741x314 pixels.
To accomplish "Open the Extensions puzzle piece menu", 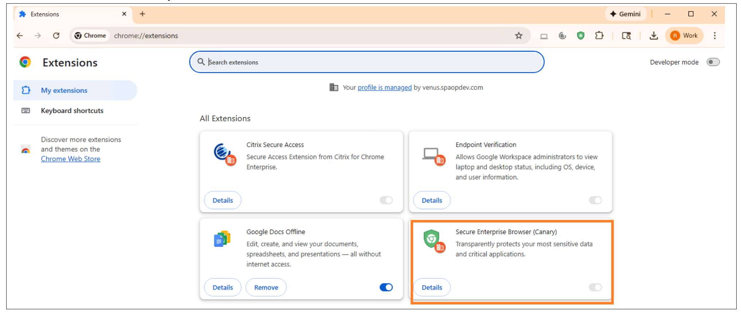I will tap(599, 36).
